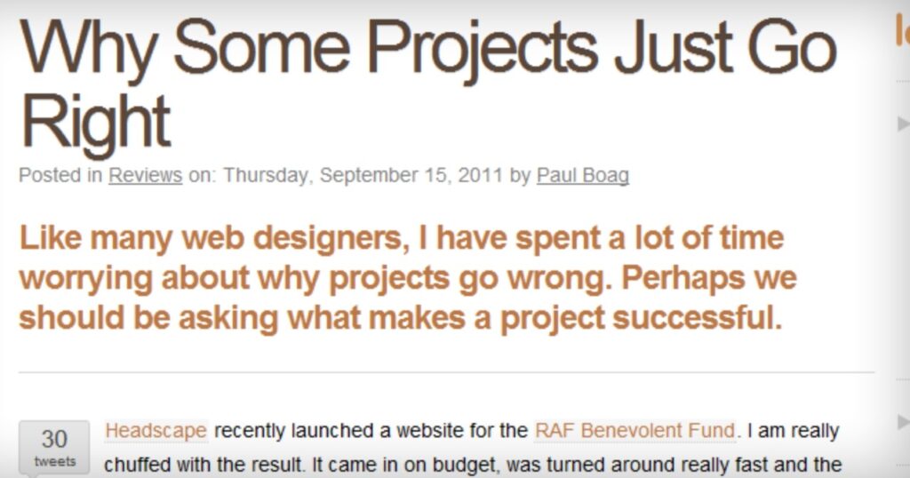
Task: Click the lower gray sidebar arrow icon
Action: [904, 422]
